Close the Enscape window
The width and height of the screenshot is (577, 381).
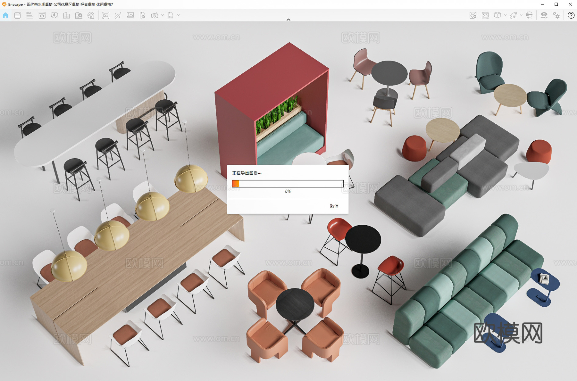570,4
